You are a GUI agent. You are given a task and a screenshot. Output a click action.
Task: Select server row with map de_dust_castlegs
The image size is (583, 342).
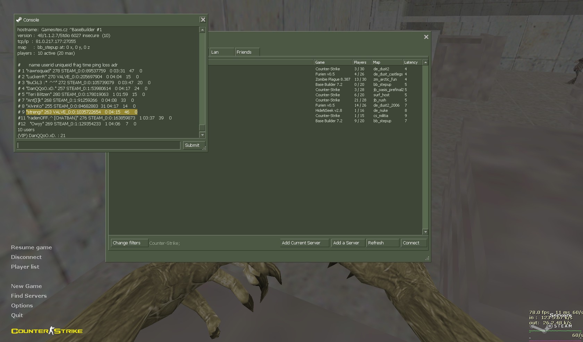tap(265, 74)
